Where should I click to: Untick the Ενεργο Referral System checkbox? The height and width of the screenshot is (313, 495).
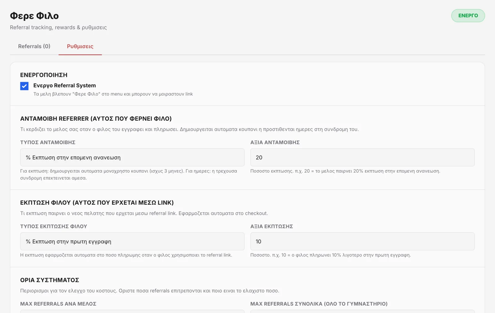[x=24, y=86]
